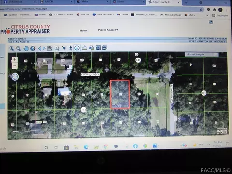This screenshot has height=174, width=232.
Task: Open the Inverness, FL Real E... bookmark
Action: coord(144,14)
